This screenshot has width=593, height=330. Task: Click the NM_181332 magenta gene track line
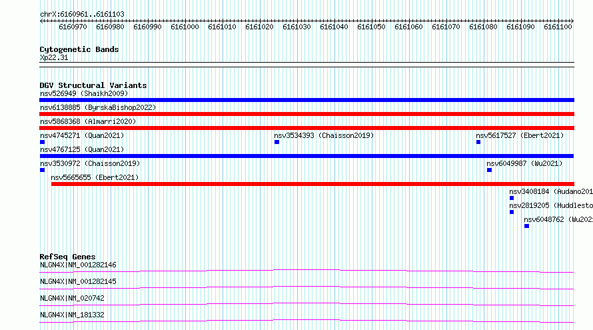point(306,321)
